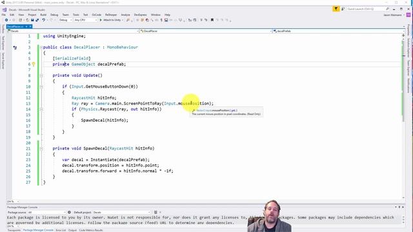413x232 pixels.
Task: Click the light bulb quick actions icon
Action: 34,64
